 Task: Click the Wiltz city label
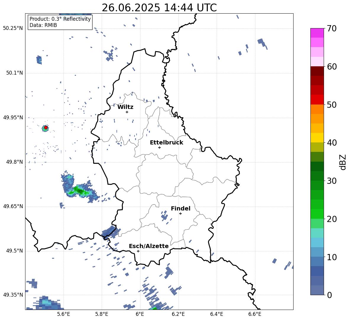click(x=125, y=107)
